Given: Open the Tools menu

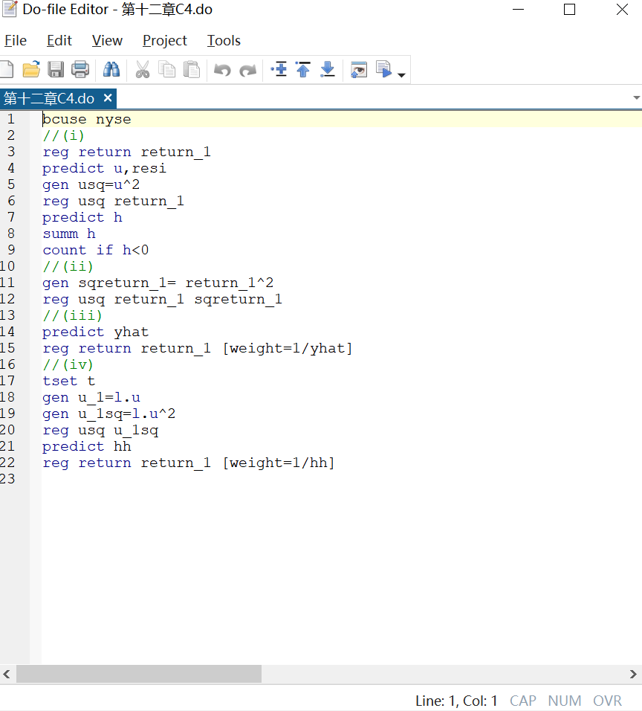Looking at the screenshot, I should [x=224, y=41].
